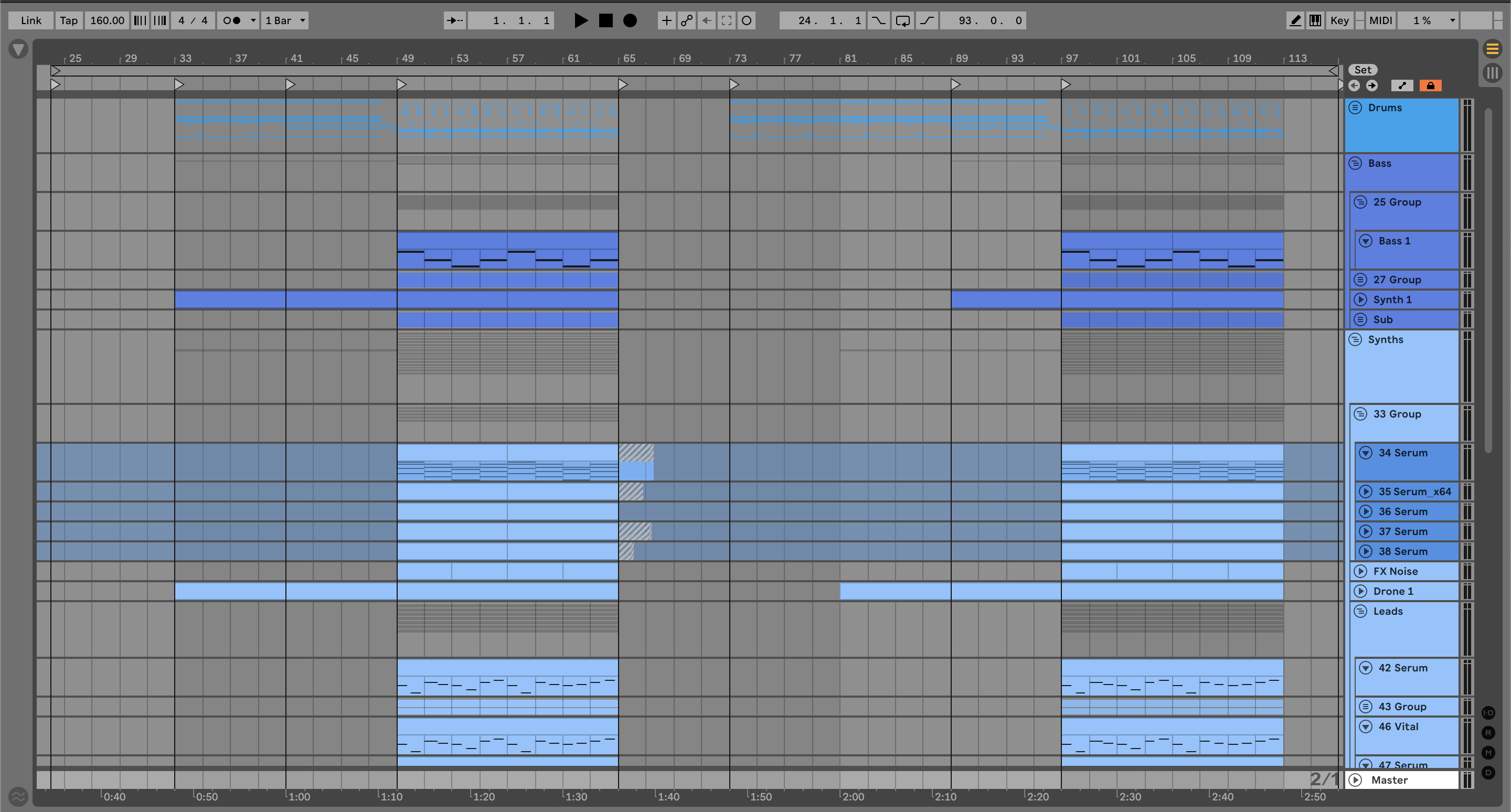Open CPU load 1 % dropdown

pyautogui.click(x=1427, y=20)
